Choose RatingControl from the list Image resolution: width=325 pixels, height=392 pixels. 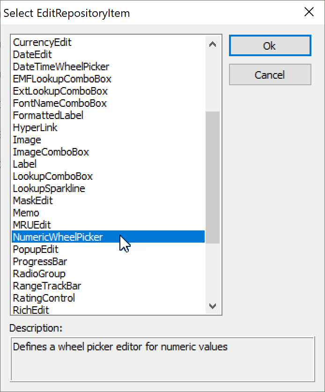tap(44, 298)
